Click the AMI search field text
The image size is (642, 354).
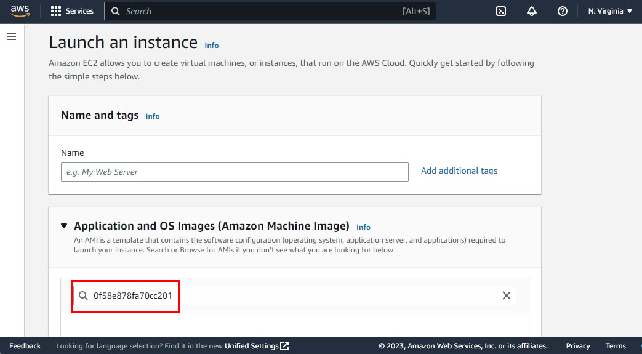pos(133,296)
